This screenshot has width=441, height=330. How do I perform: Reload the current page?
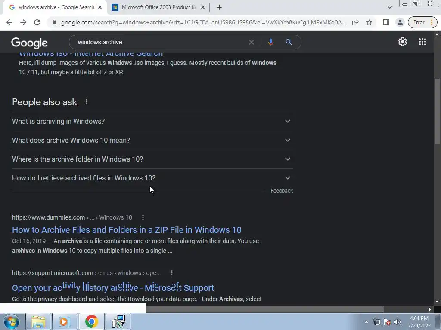click(37, 22)
